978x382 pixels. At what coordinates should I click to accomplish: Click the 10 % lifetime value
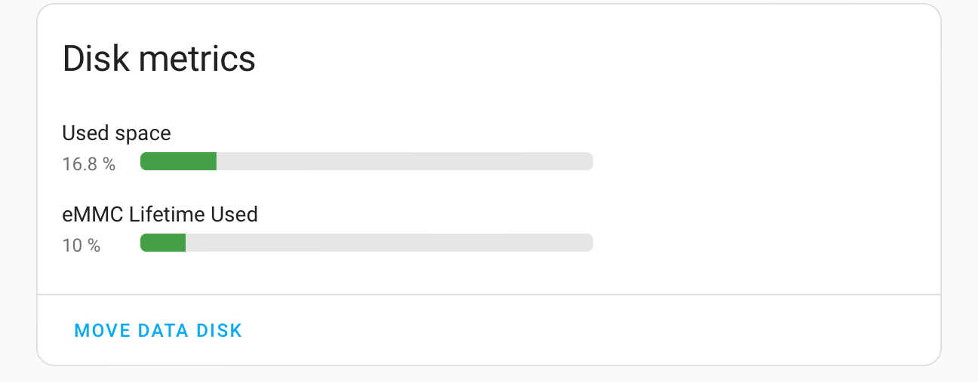pos(81,245)
